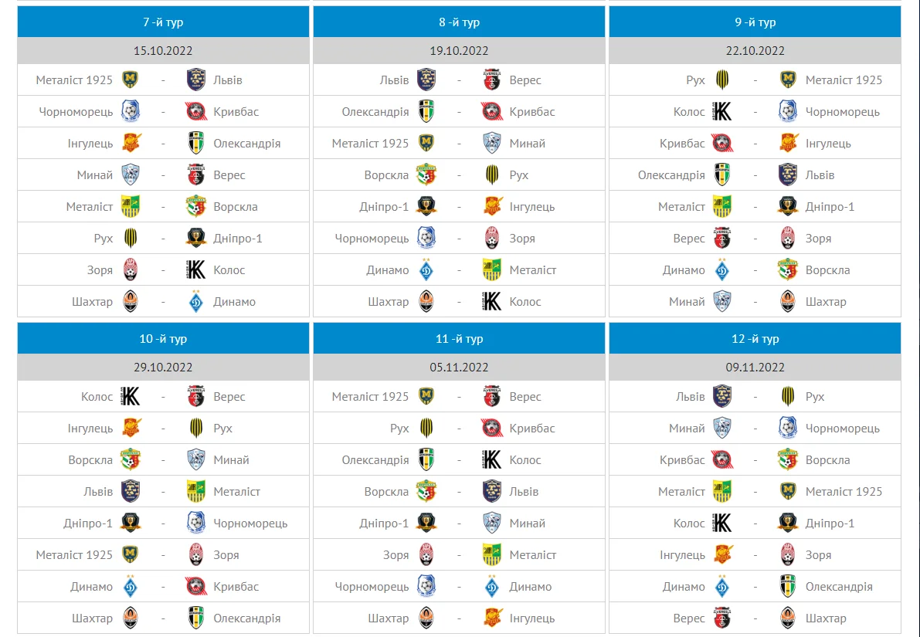Click the Колос team name in 10-й тур
Viewport: 920px width, 637px height.
97,397
